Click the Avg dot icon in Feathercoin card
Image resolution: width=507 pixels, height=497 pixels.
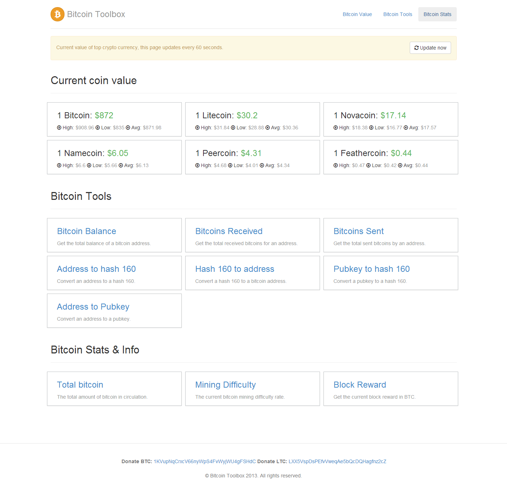tap(400, 165)
